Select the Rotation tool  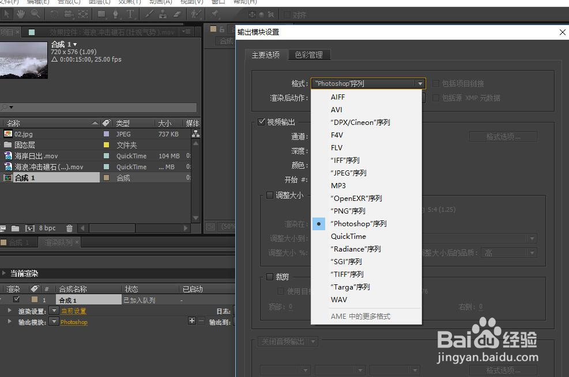[54, 14]
